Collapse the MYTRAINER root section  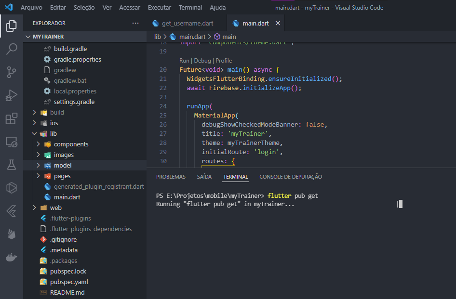[x=28, y=37]
